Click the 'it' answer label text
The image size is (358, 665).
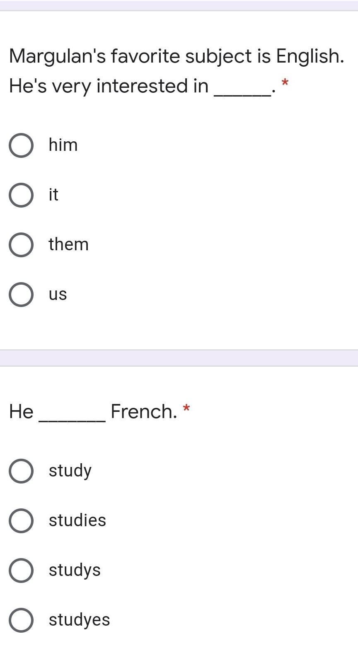(53, 195)
